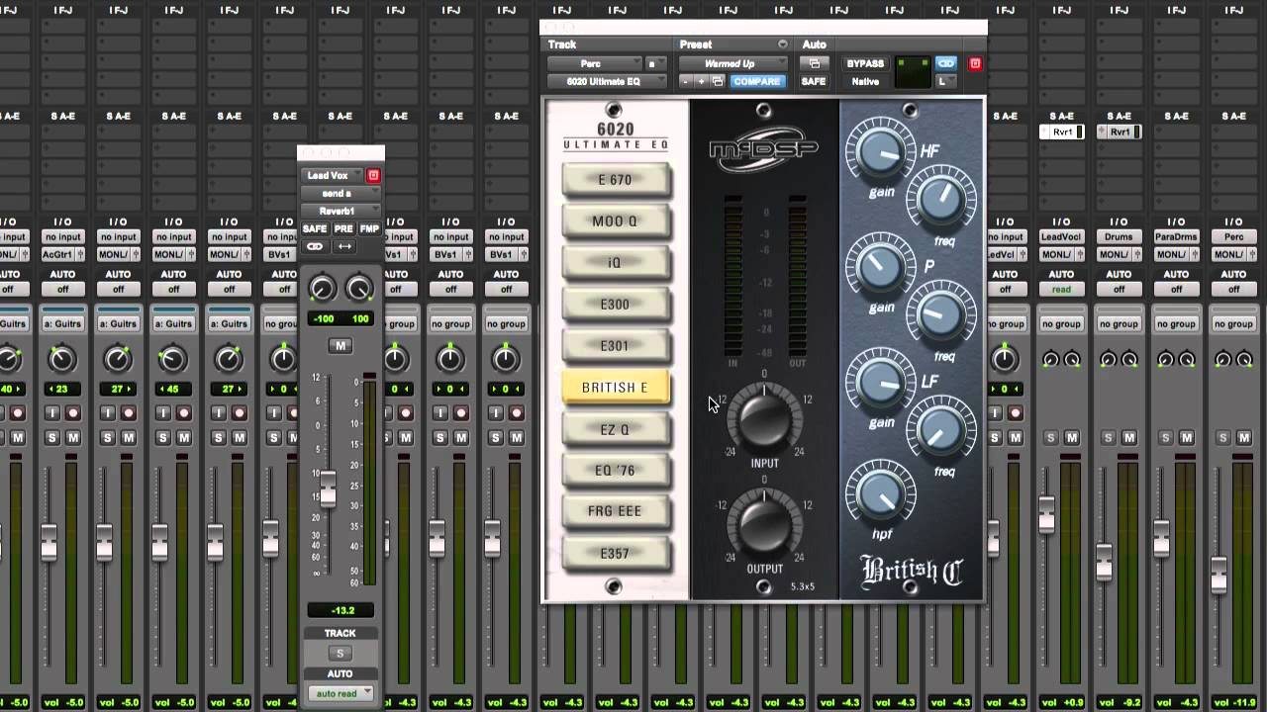Open the Preset settings menu arrow
Image resolution: width=1267 pixels, height=712 pixels.
pos(783,44)
